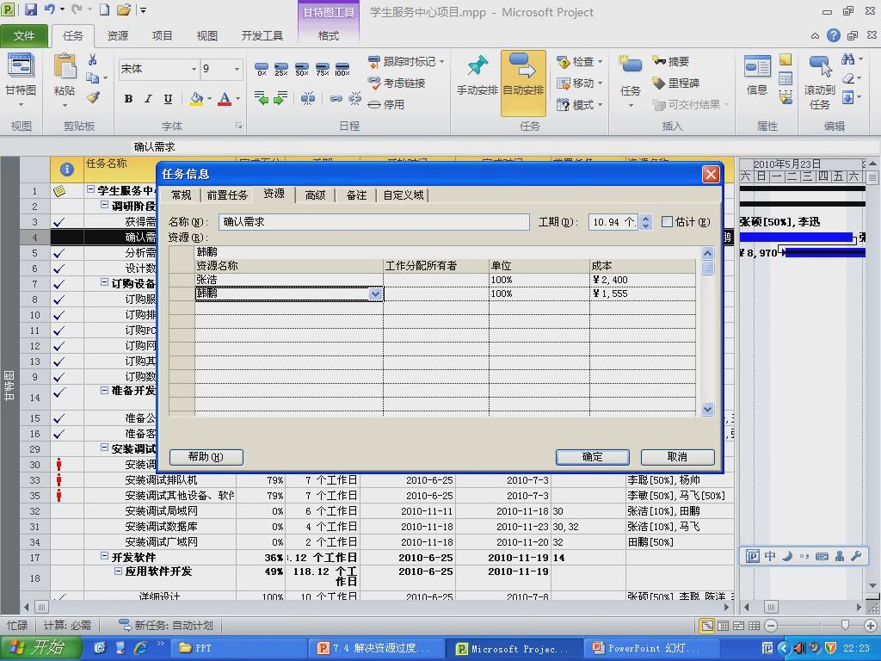Open the 高级 tab in task dialog
Viewport: 881px width, 661px height.
(315, 195)
